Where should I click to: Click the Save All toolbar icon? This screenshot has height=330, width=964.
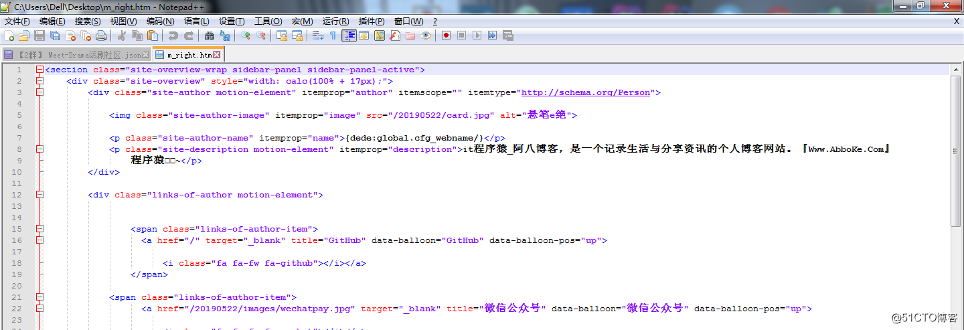[55, 35]
